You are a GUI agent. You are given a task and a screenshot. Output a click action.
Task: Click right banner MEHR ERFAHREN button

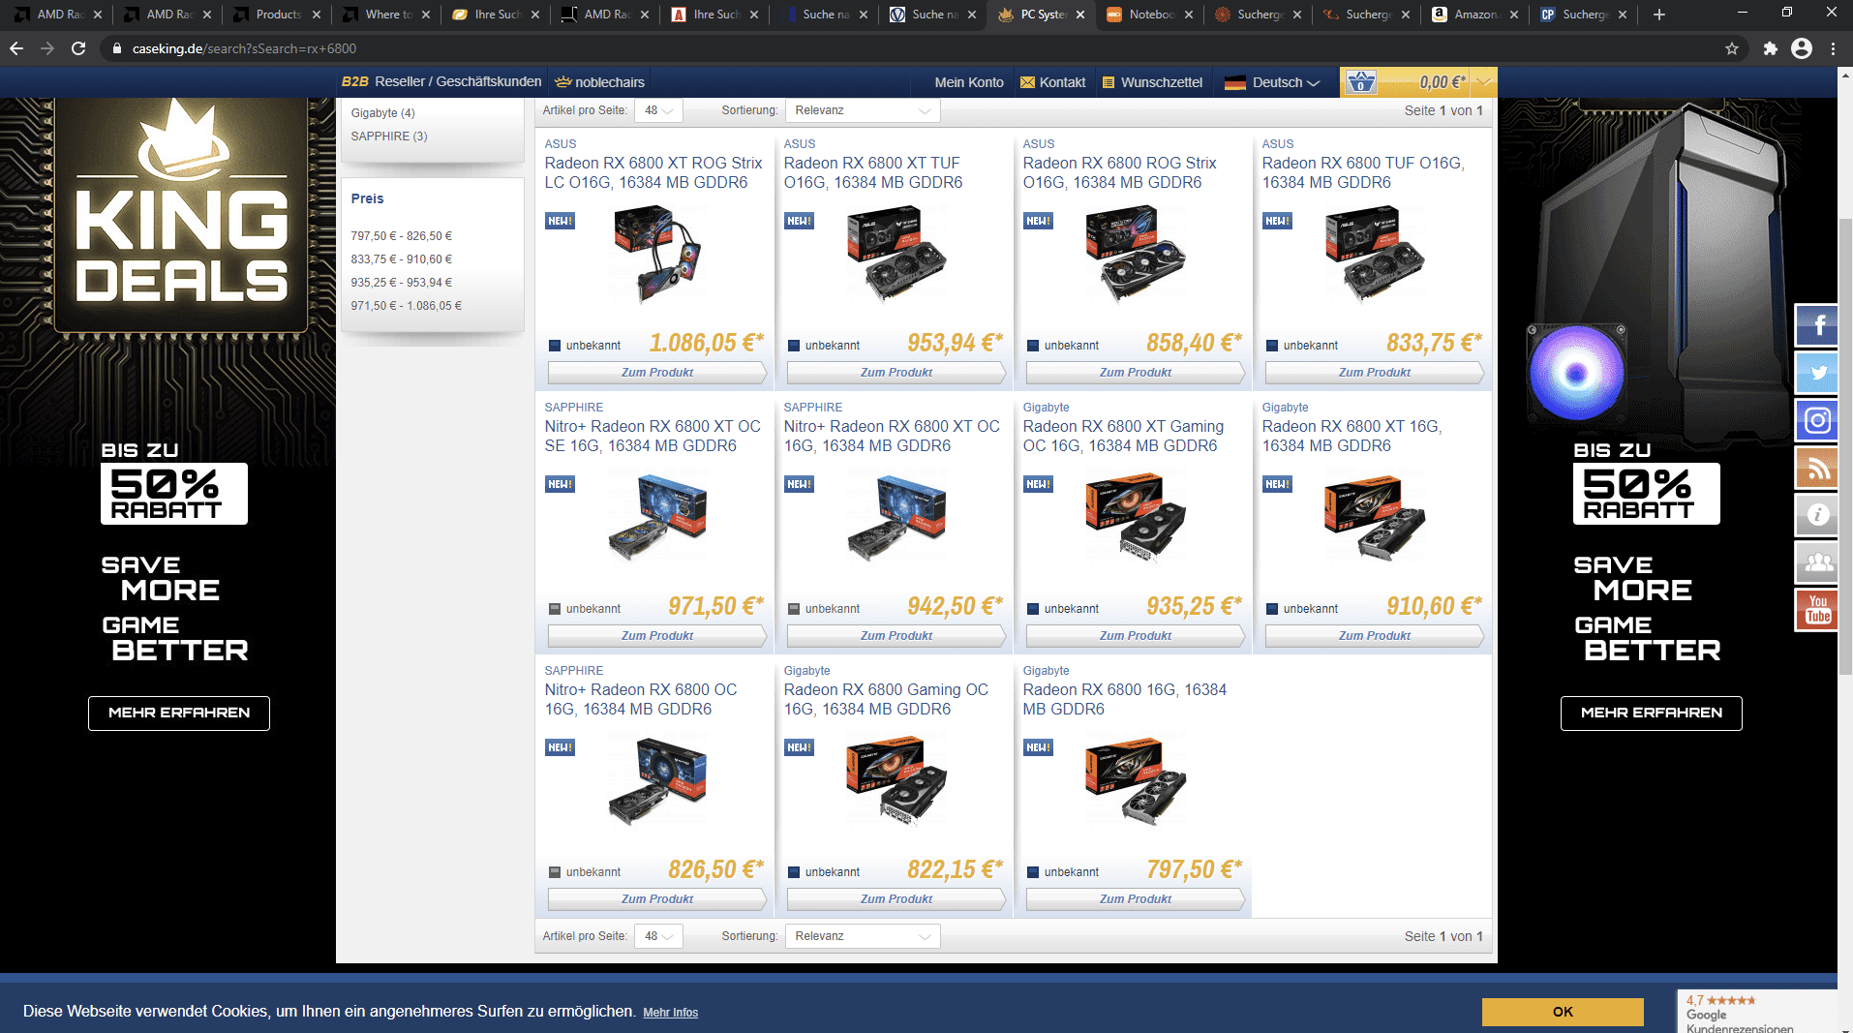tap(1652, 714)
